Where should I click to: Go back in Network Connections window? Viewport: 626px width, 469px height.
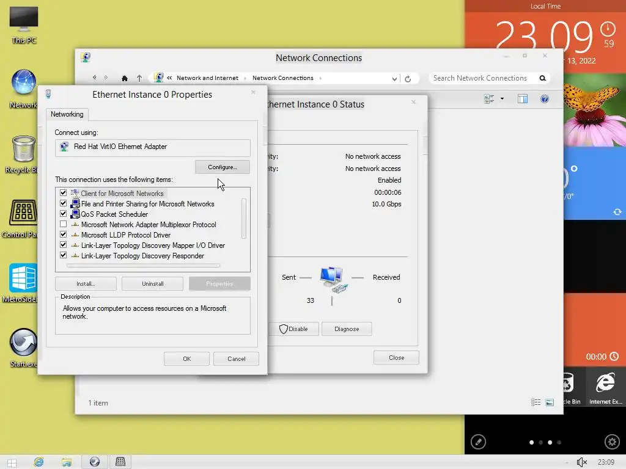coord(94,78)
